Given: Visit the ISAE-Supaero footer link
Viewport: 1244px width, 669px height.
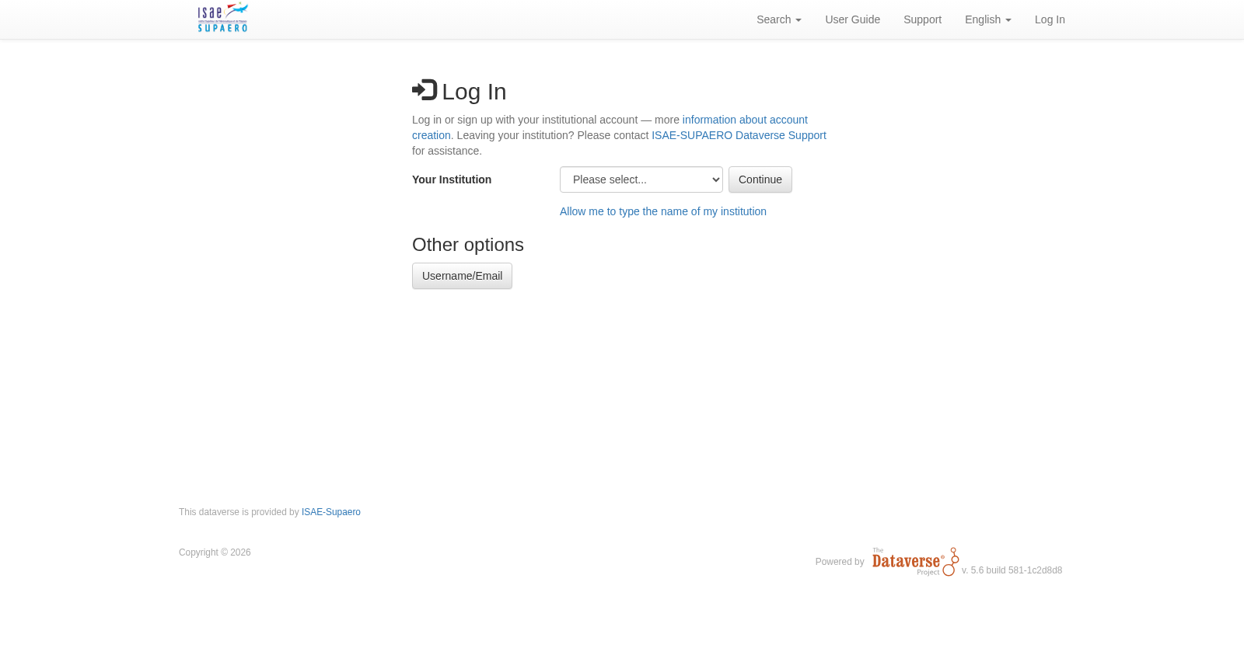Looking at the screenshot, I should coord(331,512).
